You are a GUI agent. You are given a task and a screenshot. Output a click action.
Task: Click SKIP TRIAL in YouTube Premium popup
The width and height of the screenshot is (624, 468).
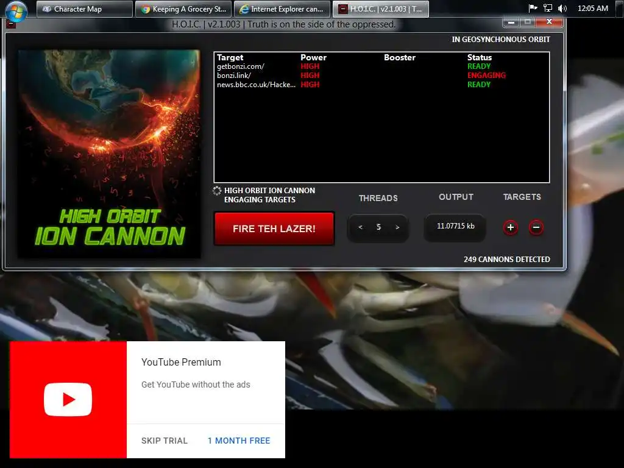165,441
